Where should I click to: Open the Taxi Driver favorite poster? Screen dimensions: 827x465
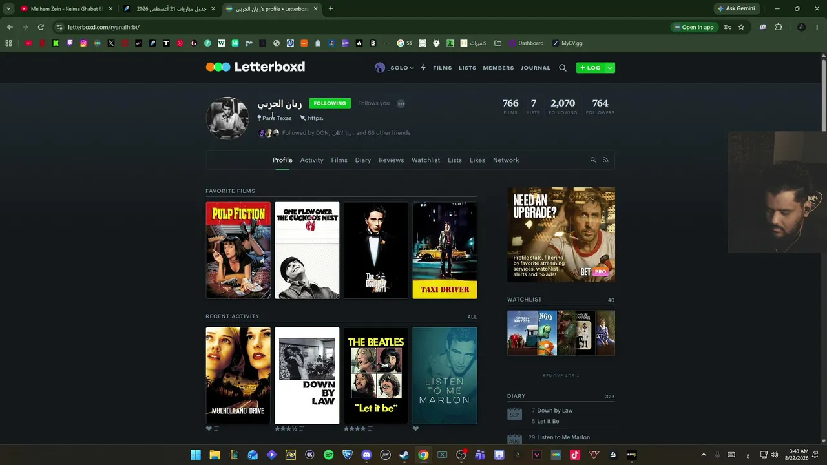tap(445, 251)
